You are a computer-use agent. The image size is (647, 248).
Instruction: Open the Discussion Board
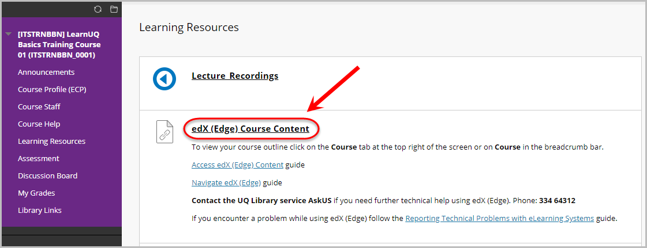[x=47, y=175]
